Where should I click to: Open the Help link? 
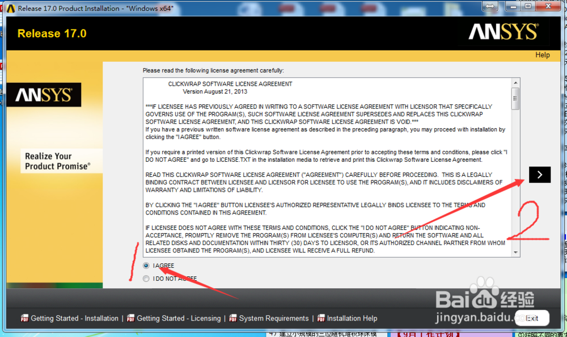coord(543,55)
